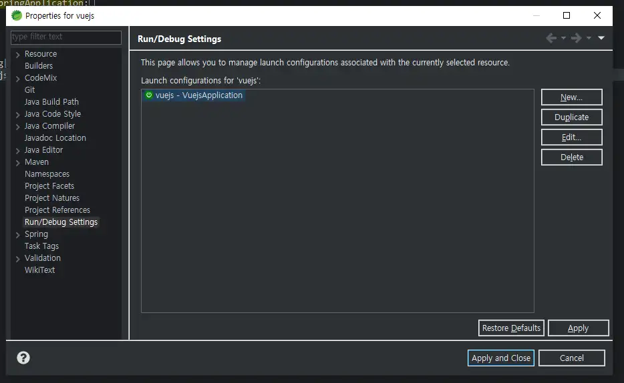Click the forward navigation arrow
Viewport: 624px width, 383px height.
tap(577, 38)
